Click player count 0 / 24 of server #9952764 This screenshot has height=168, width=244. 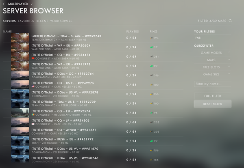pyautogui.click(x=131, y=75)
